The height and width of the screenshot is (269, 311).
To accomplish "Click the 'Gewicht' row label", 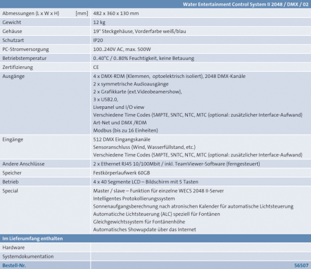I will tap(12, 22).
